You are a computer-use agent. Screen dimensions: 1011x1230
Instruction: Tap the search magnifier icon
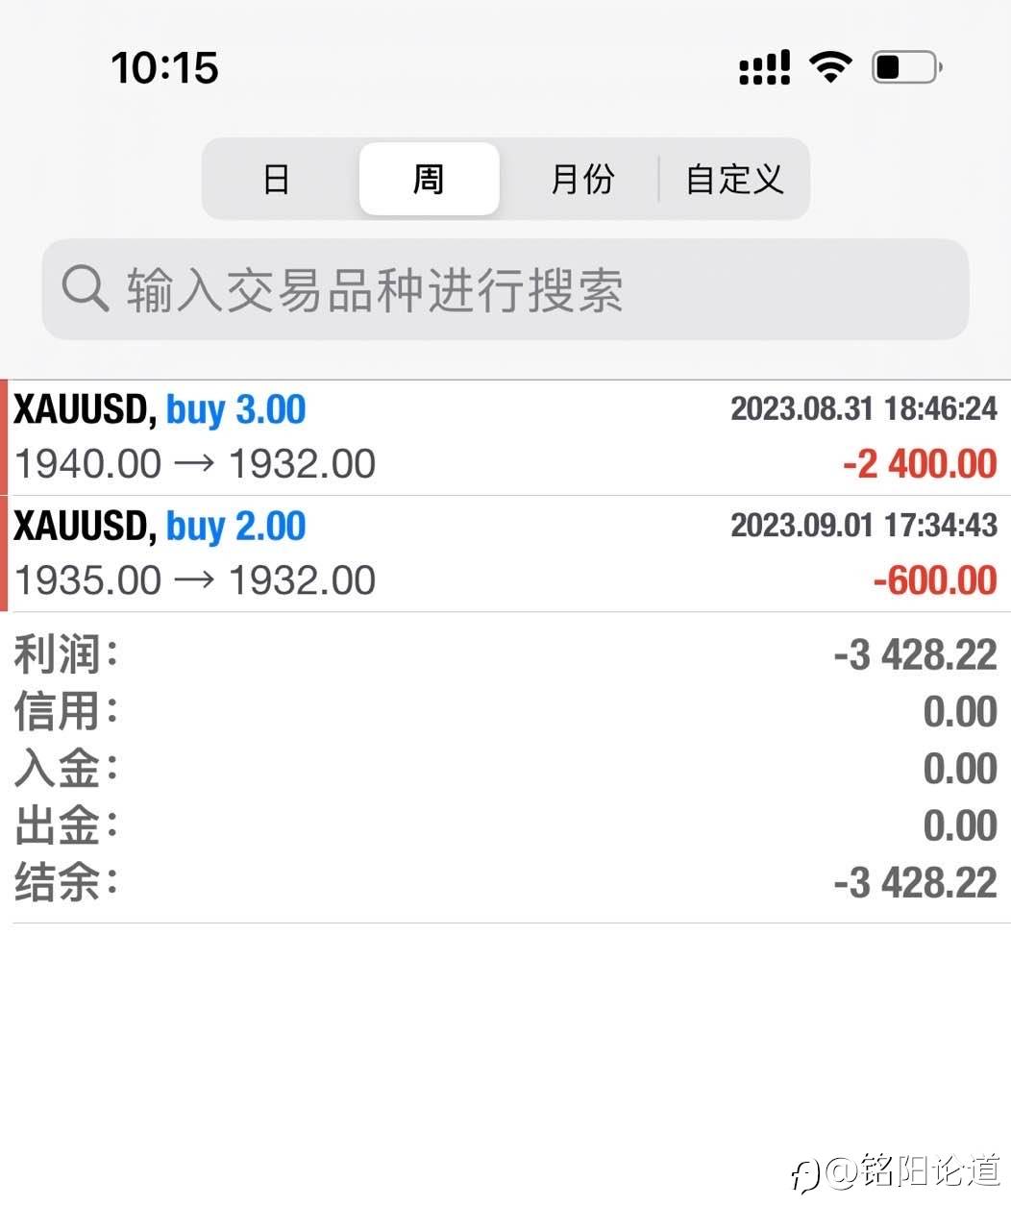click(85, 288)
